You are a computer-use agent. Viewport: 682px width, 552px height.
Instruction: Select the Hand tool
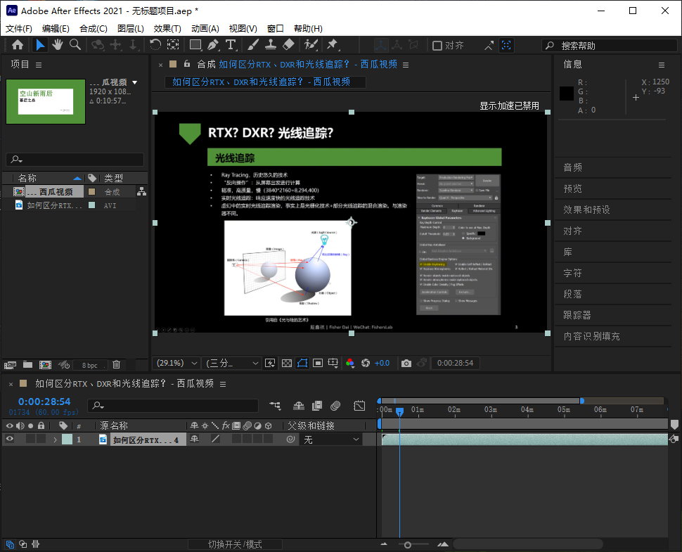58,45
